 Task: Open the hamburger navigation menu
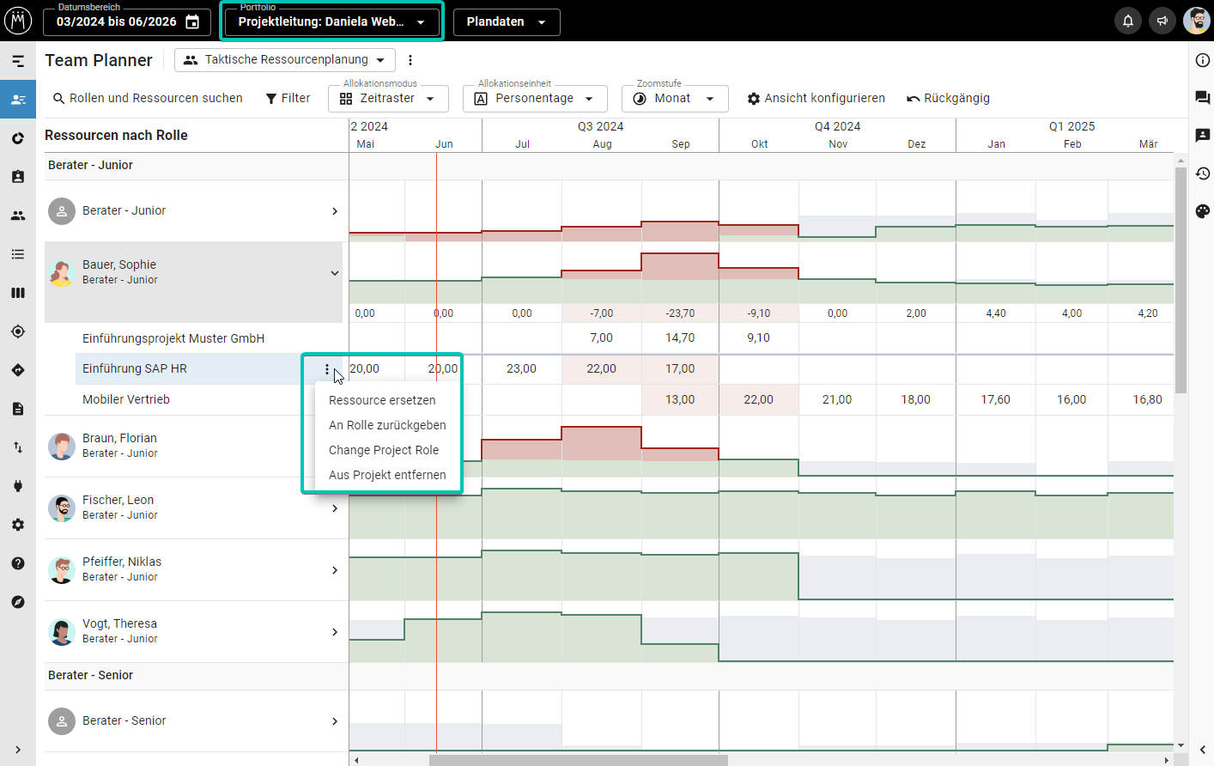tap(18, 61)
